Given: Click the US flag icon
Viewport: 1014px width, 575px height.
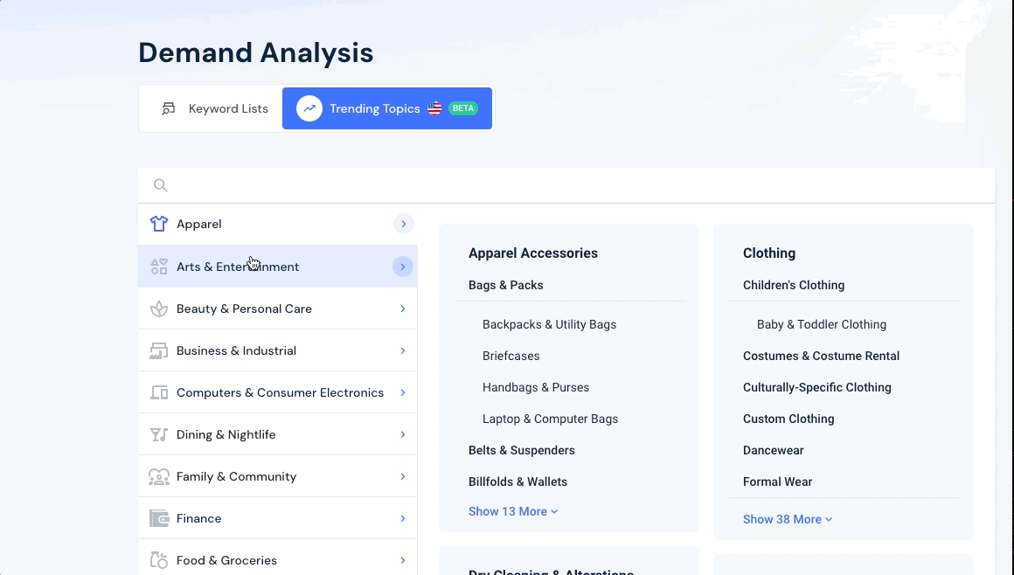Looking at the screenshot, I should coord(434,108).
